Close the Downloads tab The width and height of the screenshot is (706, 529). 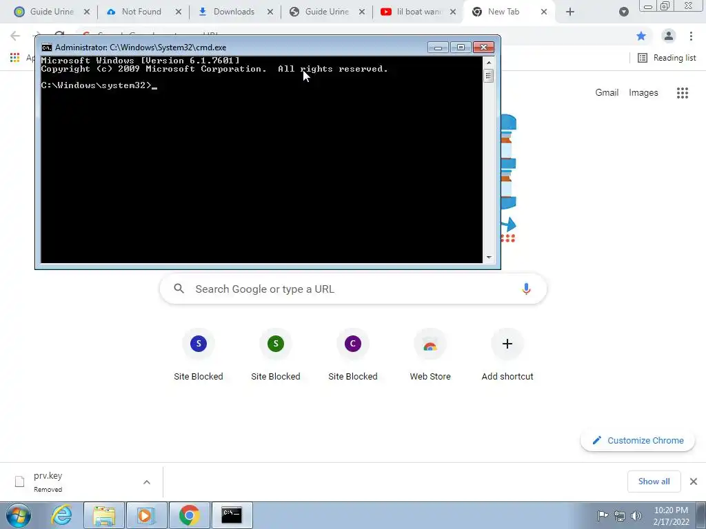click(x=270, y=12)
